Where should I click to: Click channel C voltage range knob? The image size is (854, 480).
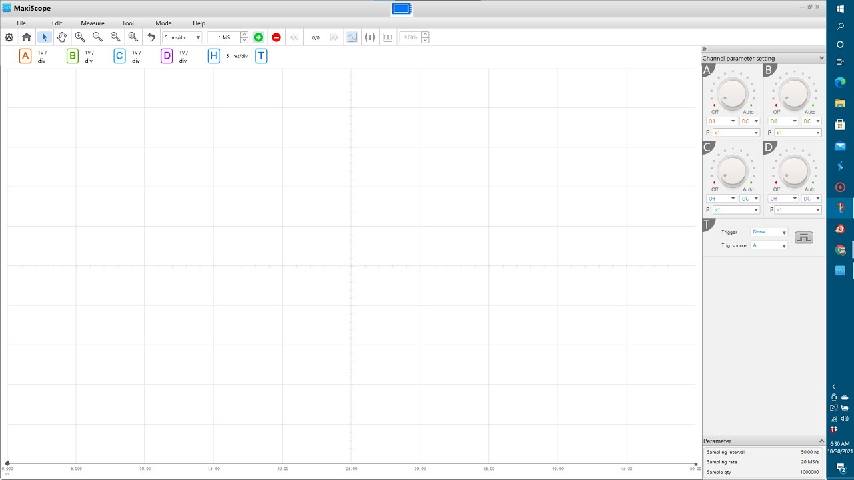733,171
